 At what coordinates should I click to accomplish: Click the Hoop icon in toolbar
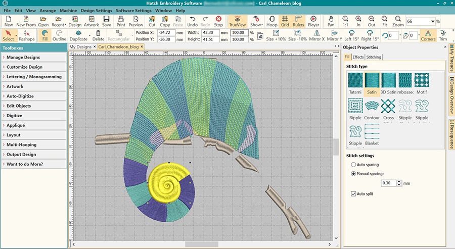[x=272, y=21]
